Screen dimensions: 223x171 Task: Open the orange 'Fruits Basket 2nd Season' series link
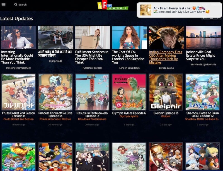pos(18,119)
